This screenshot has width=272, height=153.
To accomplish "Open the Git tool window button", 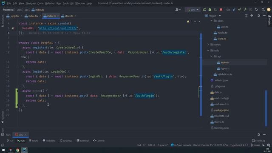I will 10,141.
